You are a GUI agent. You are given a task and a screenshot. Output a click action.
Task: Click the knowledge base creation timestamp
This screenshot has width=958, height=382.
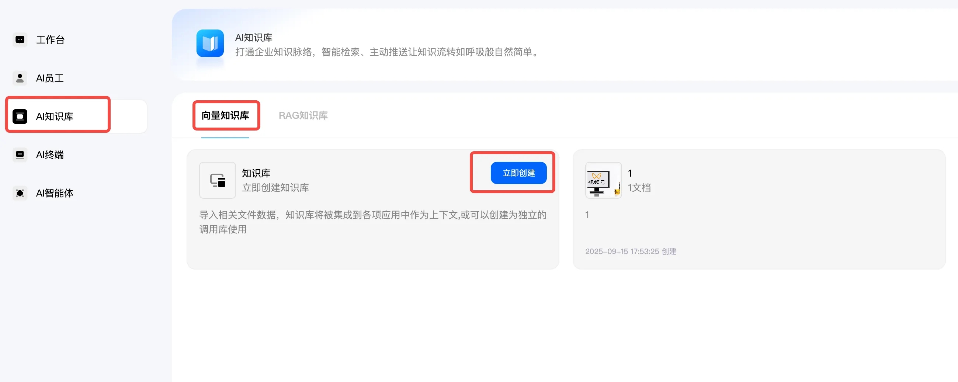(631, 251)
